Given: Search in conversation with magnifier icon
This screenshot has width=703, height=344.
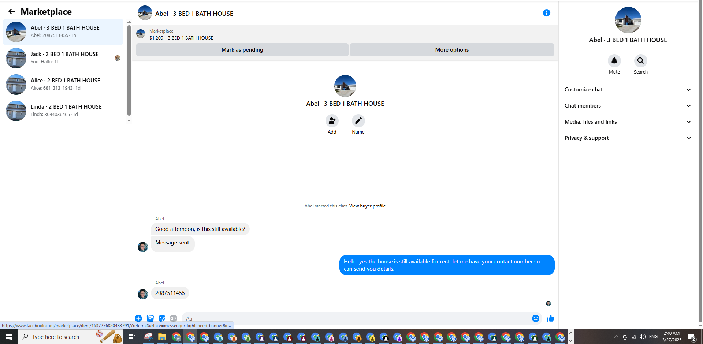Looking at the screenshot, I should tap(641, 61).
